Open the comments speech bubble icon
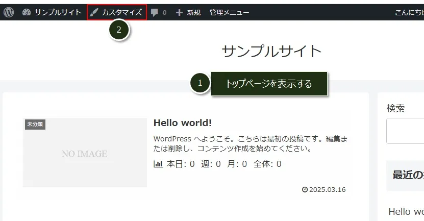Viewport: 424px width, 221px height. (x=155, y=13)
